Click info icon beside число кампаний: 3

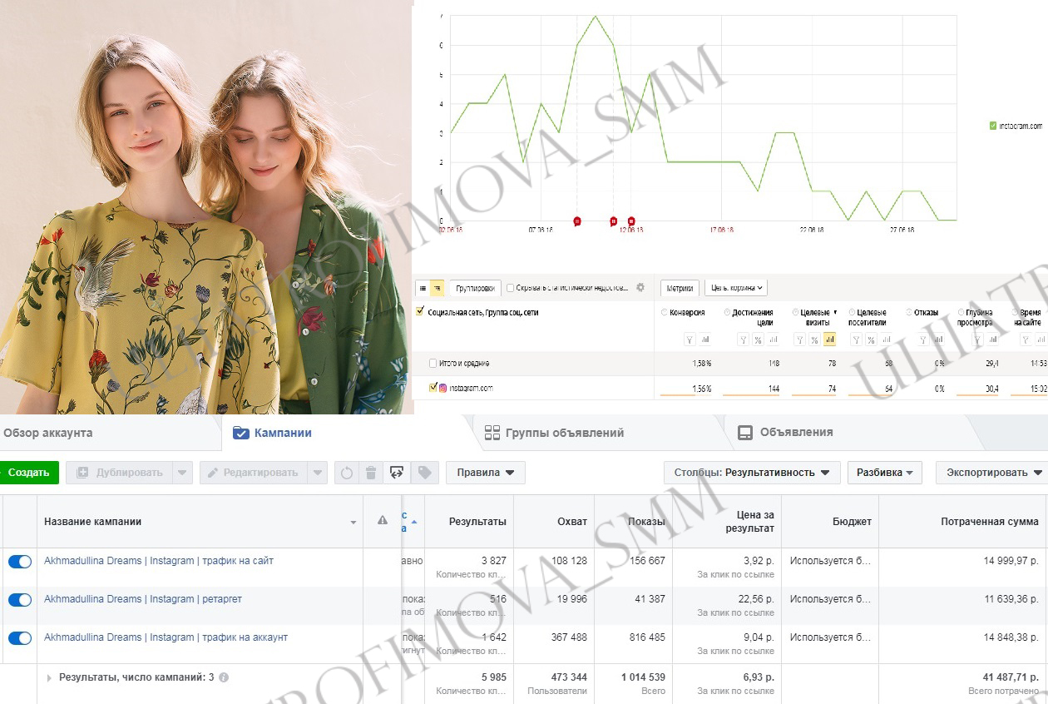[x=224, y=677]
